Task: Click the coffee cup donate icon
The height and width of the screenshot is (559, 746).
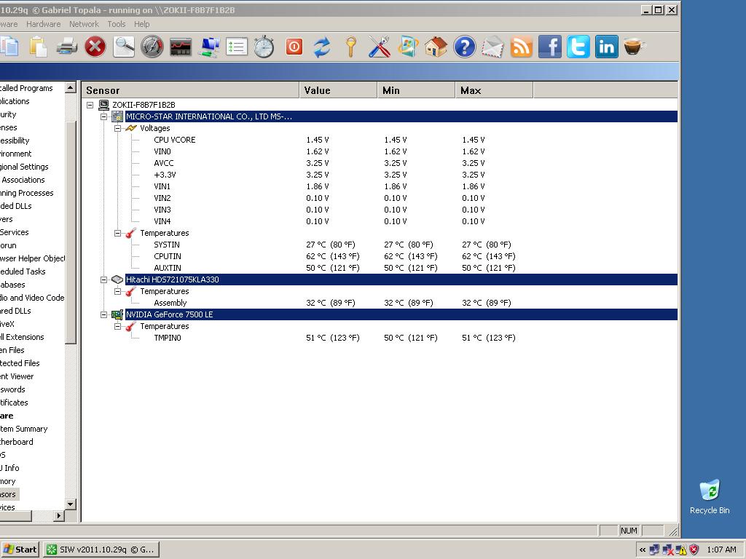Action: [635, 47]
